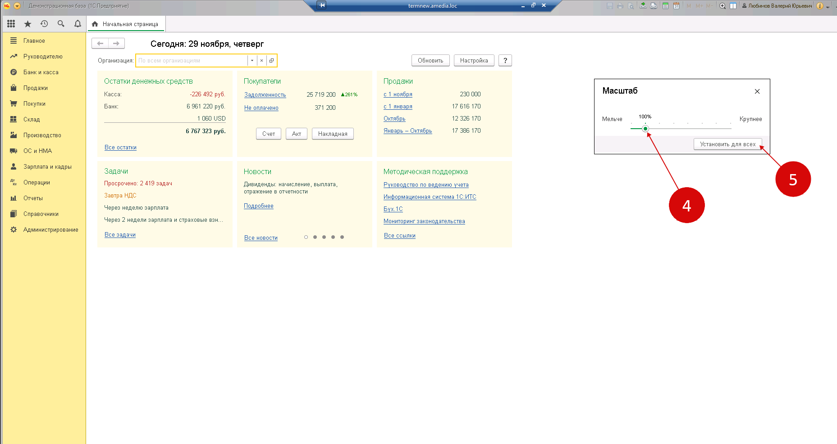Click the user Любимов Валерий Юрьевич

click(x=777, y=6)
